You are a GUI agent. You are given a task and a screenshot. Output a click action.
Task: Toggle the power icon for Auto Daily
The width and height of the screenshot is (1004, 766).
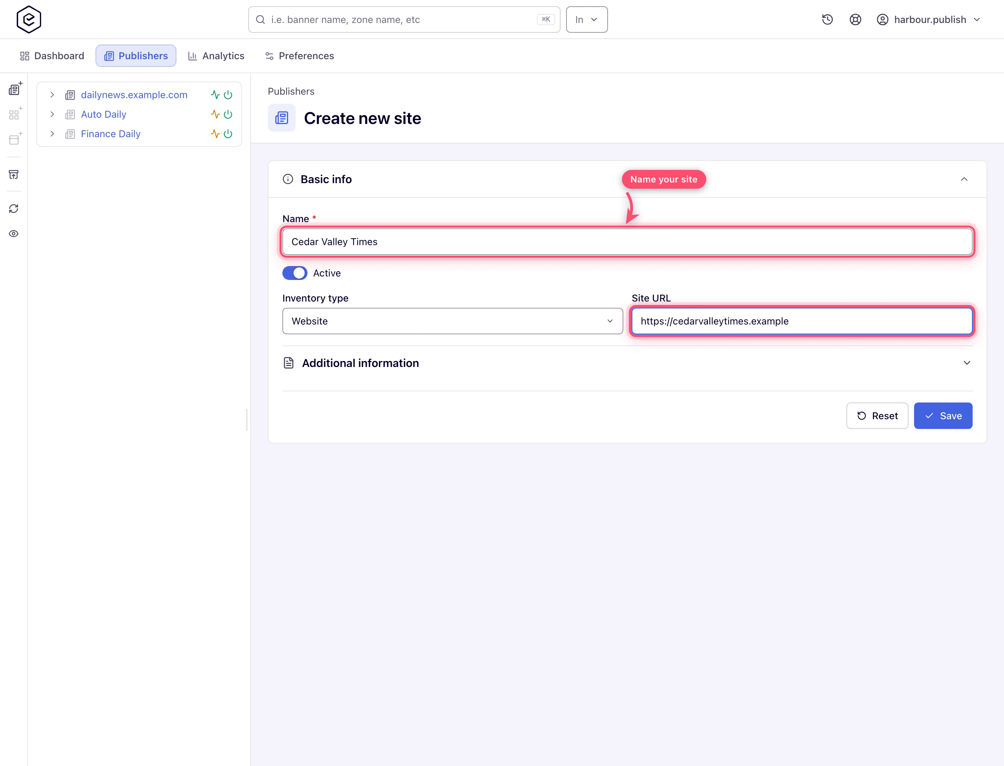coord(228,115)
